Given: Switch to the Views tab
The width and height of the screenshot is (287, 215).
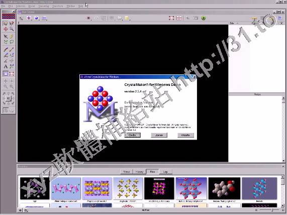Looking at the screenshot, I should [x=127, y=172].
